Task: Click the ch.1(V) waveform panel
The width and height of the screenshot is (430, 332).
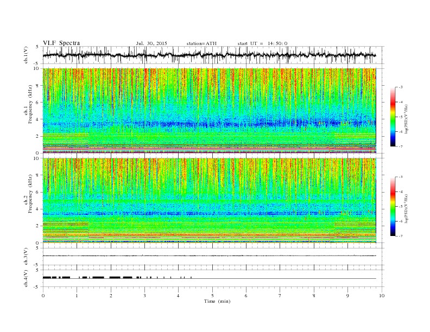Action: tap(213, 55)
